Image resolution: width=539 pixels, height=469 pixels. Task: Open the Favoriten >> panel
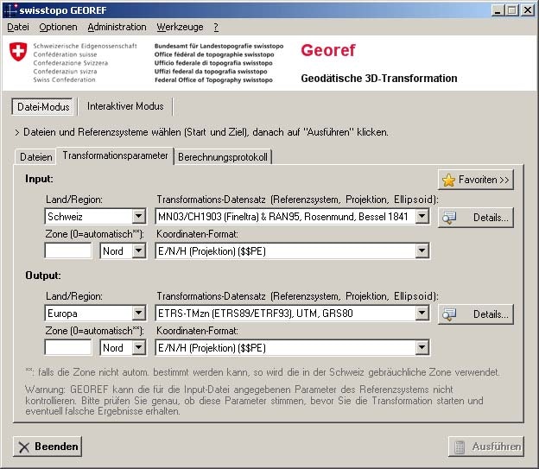(476, 180)
